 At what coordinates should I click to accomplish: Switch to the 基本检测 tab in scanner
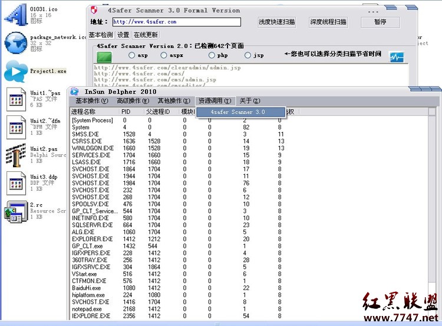click(x=101, y=35)
